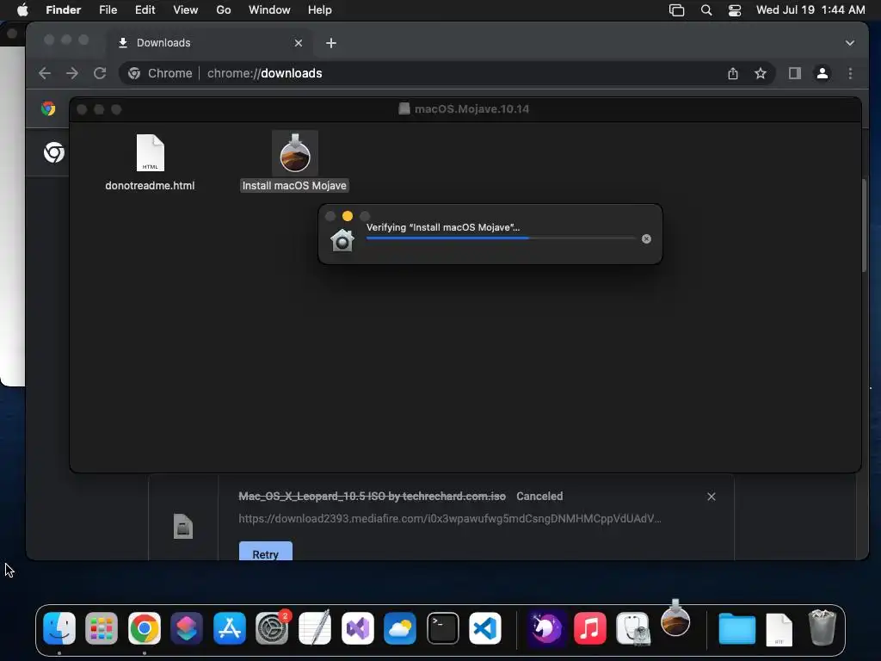This screenshot has width=881, height=661.
Task: Go forward in Chrome
Action: 72,73
